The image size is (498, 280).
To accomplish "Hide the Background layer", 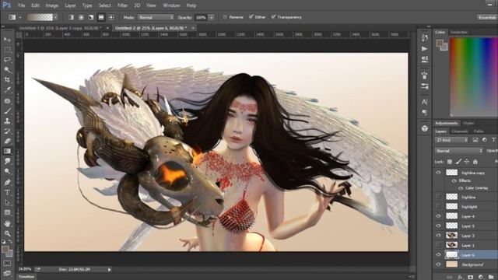I will click(x=439, y=264).
